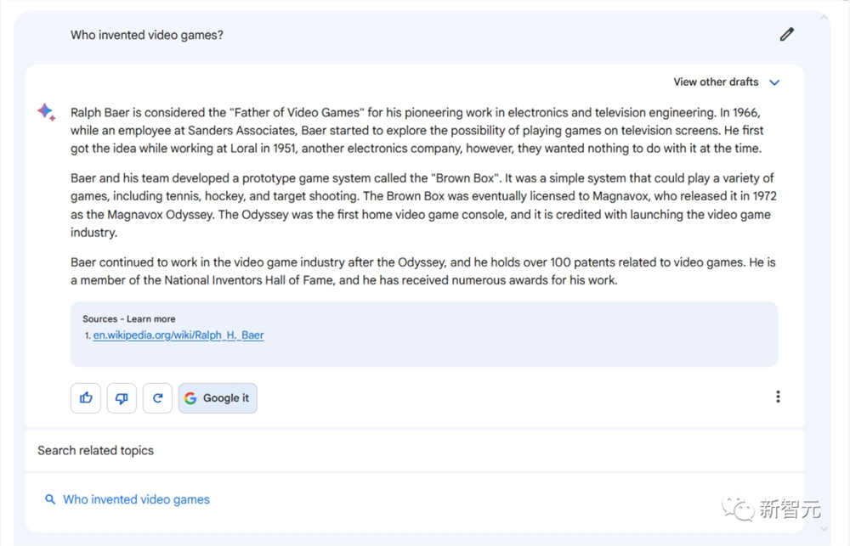Open View other drafts text
Image resolution: width=850 pixels, height=546 pixels.
tap(716, 82)
